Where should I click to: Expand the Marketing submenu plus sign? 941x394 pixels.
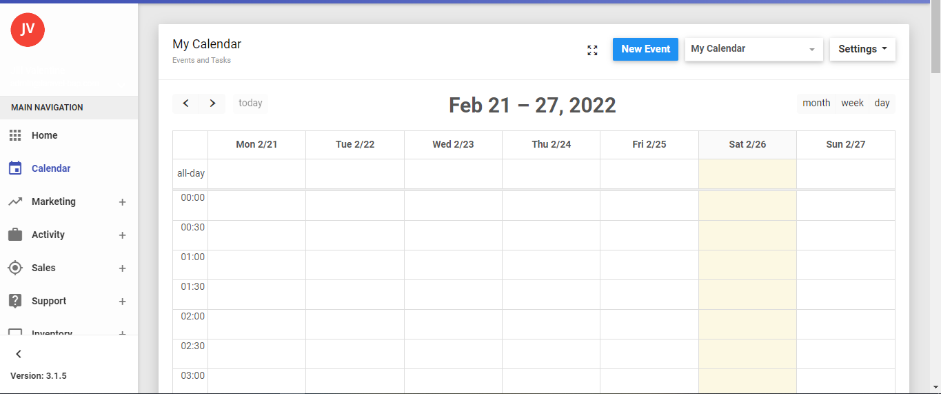click(x=122, y=202)
